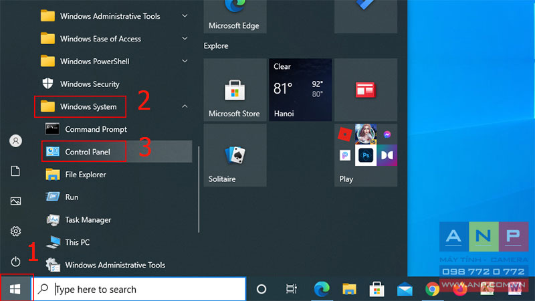
Task: Open the Play folder tile
Action: pos(366,155)
